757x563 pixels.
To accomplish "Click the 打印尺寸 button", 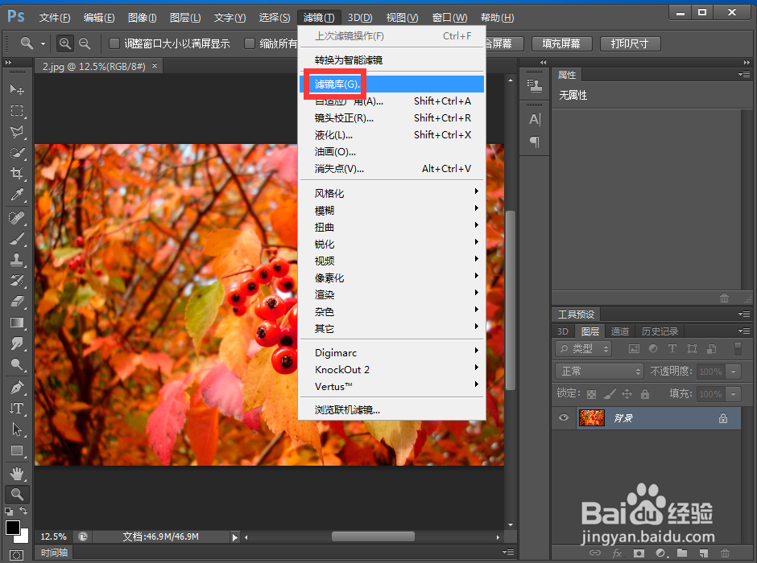I will (x=630, y=43).
